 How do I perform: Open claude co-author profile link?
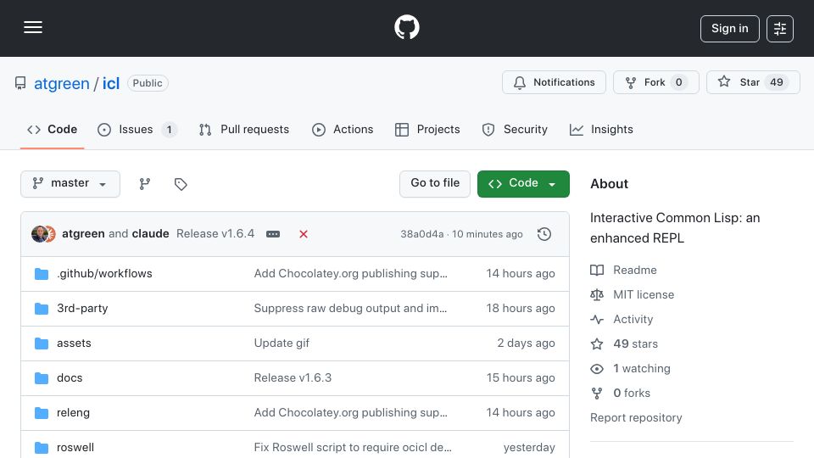click(150, 234)
